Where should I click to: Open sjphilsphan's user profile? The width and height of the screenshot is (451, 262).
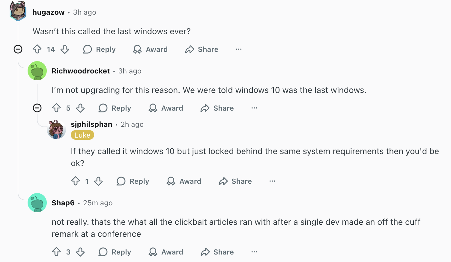(x=91, y=124)
